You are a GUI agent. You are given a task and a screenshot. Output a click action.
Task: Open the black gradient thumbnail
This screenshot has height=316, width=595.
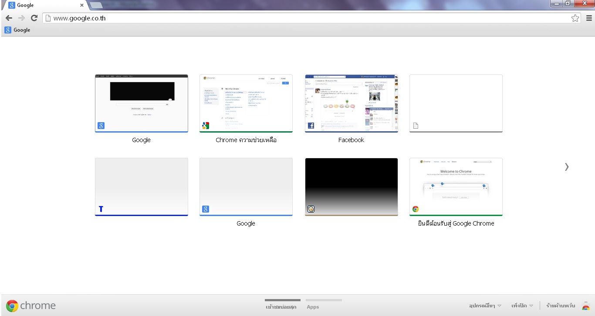pos(352,187)
